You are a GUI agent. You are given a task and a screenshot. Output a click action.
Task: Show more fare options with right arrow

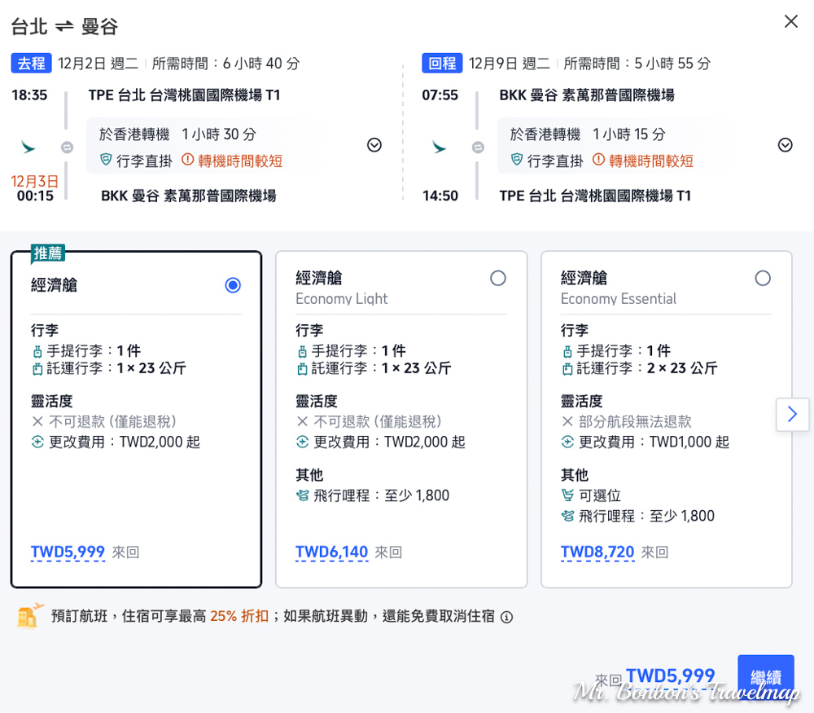click(x=792, y=415)
